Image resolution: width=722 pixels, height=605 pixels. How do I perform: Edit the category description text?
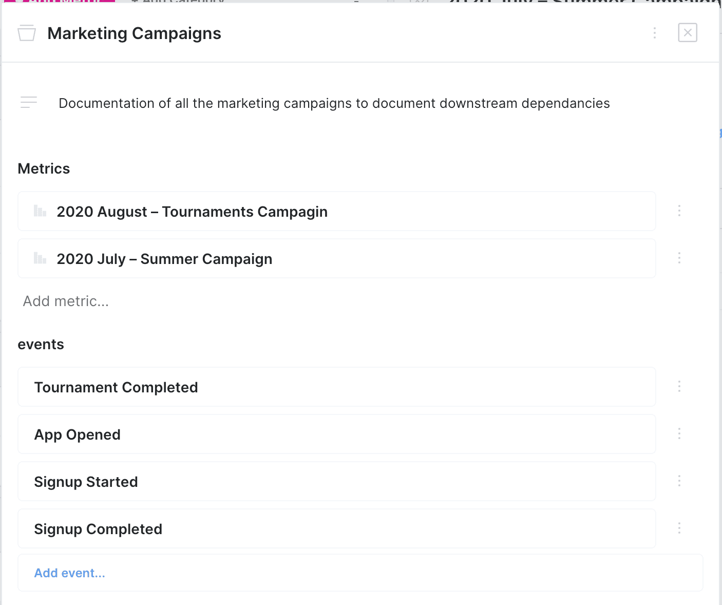334,103
